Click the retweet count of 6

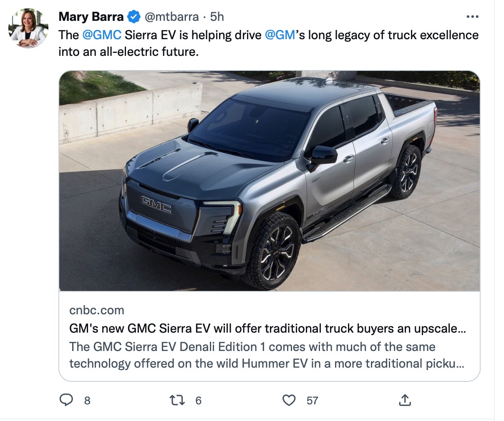[199, 401]
